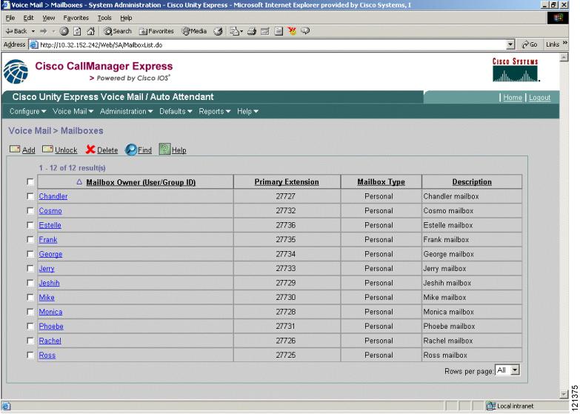Click the vertical scrollbar up arrow

(x=564, y=57)
